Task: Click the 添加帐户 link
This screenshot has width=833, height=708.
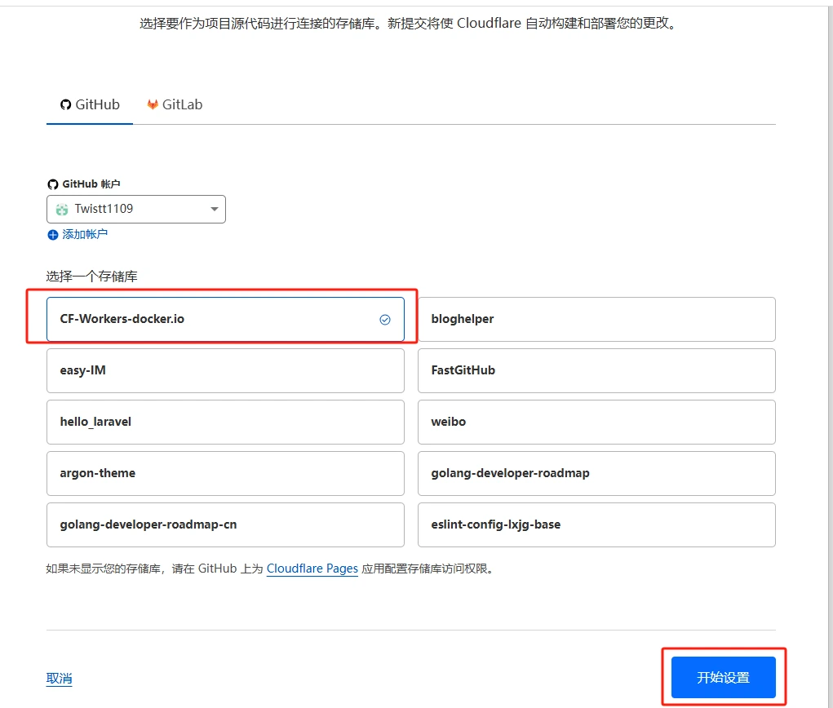Action: 85,234
